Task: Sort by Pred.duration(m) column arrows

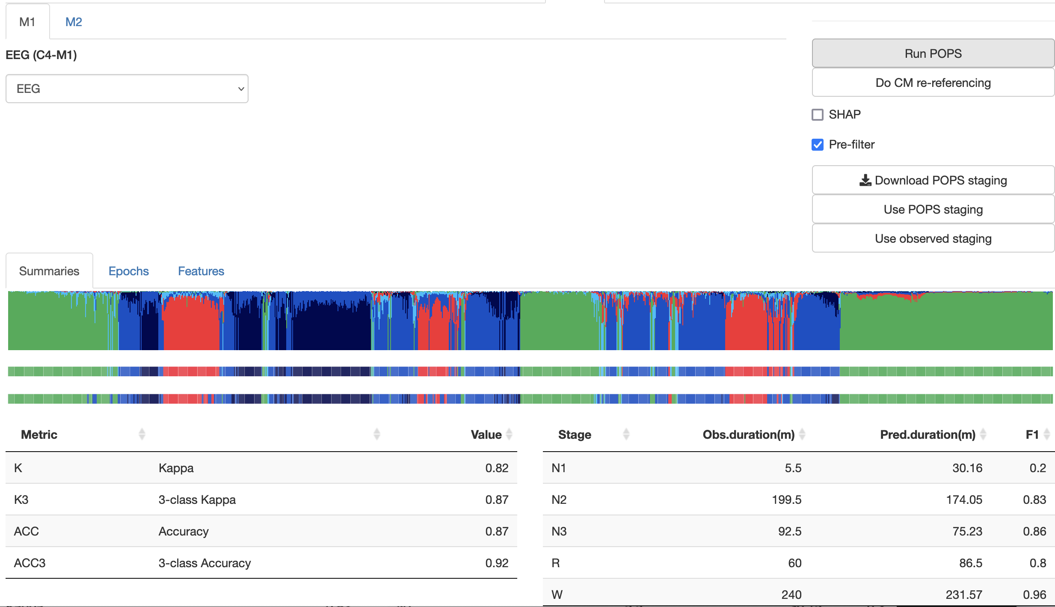Action: (x=983, y=434)
